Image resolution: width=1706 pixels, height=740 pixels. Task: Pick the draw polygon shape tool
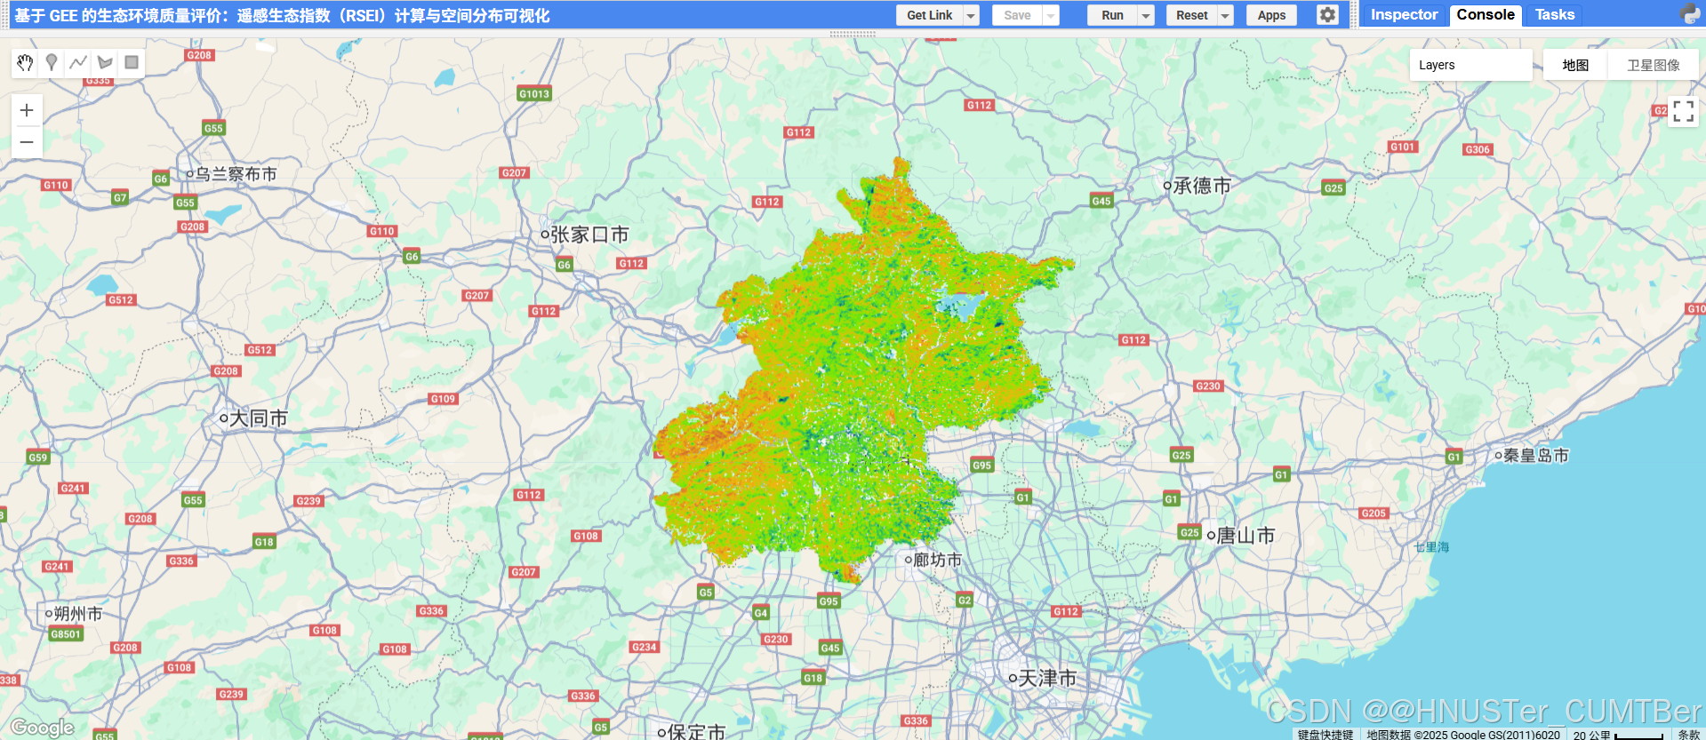pos(105,62)
